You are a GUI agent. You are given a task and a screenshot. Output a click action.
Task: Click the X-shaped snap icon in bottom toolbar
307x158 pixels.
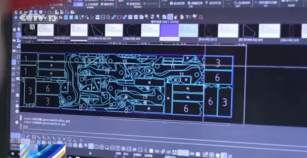click(64, 138)
